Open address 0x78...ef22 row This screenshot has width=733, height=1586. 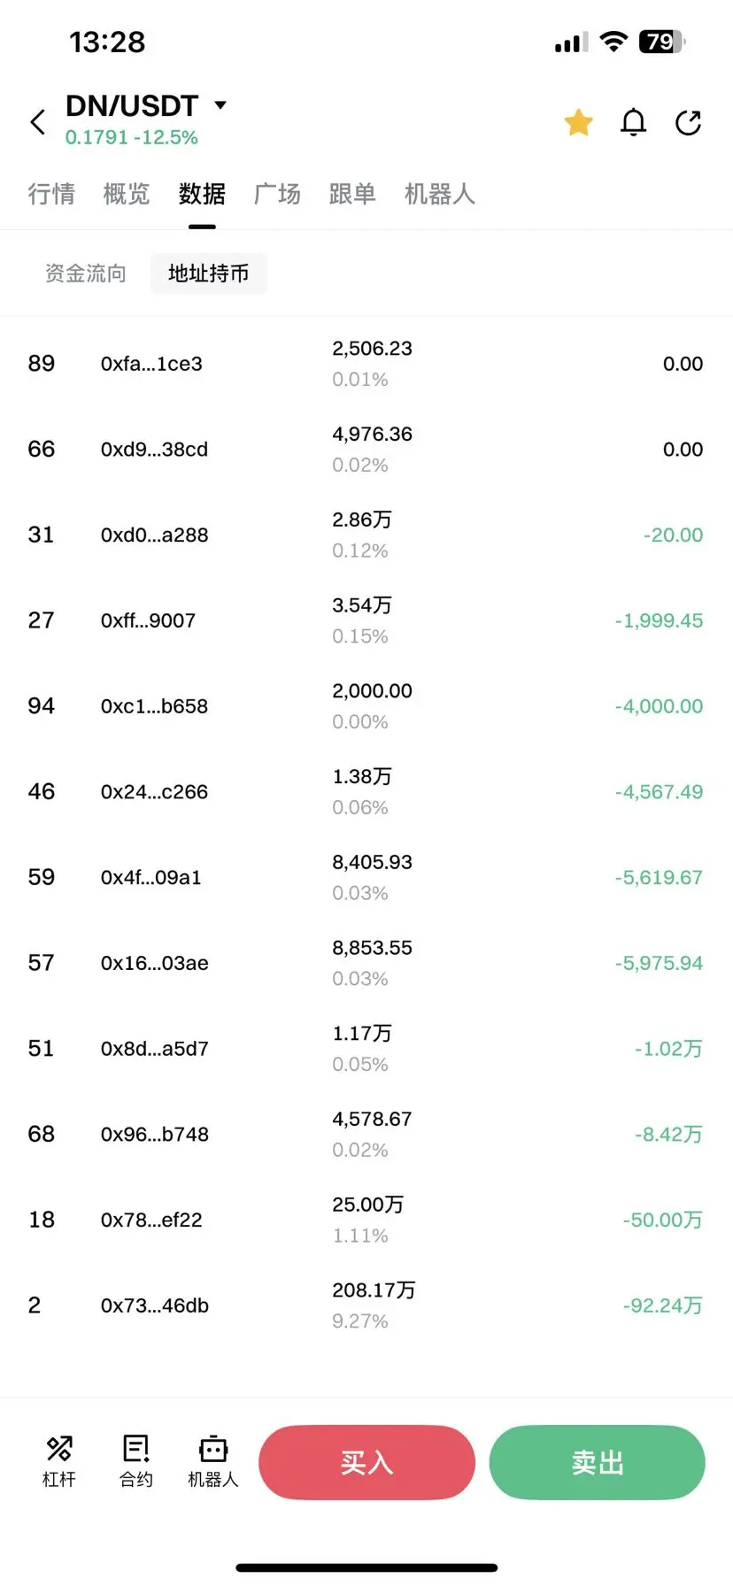coord(366,1220)
